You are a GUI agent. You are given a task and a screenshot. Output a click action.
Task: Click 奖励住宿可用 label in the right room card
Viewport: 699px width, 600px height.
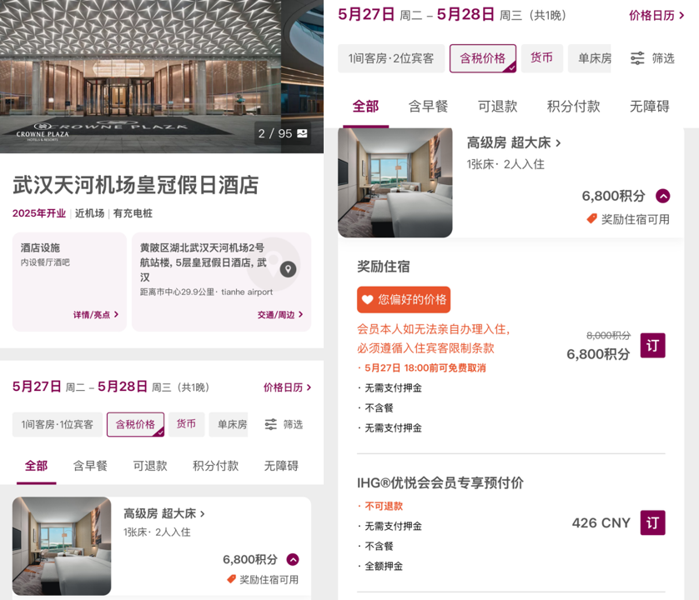(x=636, y=219)
